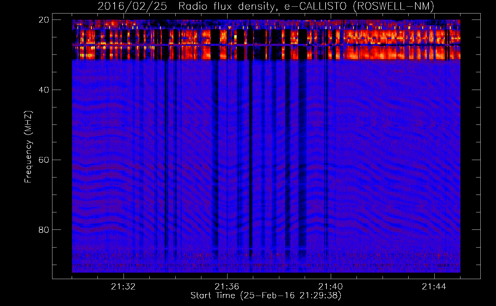Viewport: 496px width, 306px height.
Task: Click the 'Frequency (MHZ)' y-axis label
Action: [x=28, y=147]
